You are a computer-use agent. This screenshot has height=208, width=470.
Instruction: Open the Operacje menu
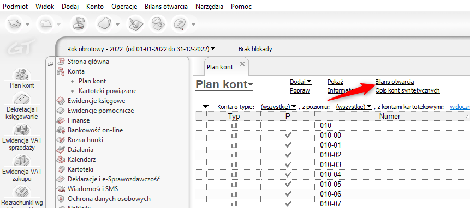[x=124, y=7]
